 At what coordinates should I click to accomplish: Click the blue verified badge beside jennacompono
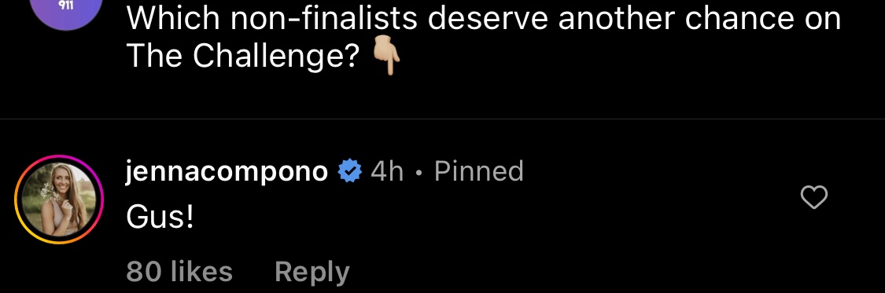coord(350,171)
